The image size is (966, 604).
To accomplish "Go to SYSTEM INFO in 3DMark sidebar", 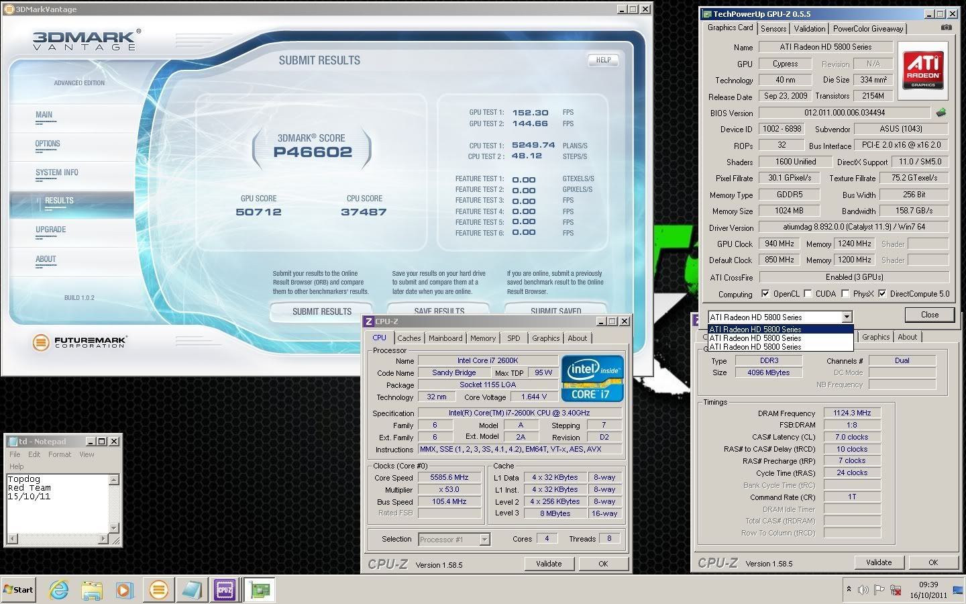I will (x=57, y=172).
